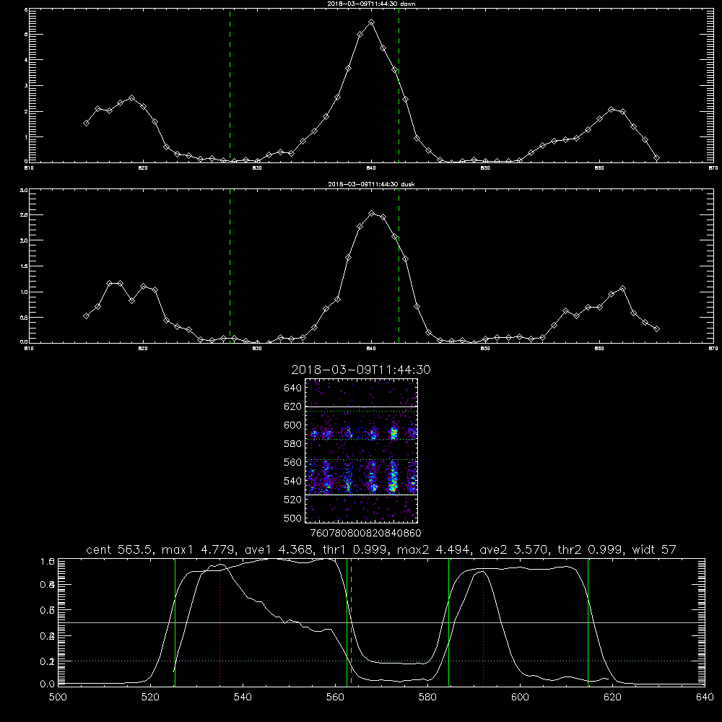This screenshot has width=722, height=722.
Task: Click bottom plot x-axis label '540'
Action: click(243, 697)
